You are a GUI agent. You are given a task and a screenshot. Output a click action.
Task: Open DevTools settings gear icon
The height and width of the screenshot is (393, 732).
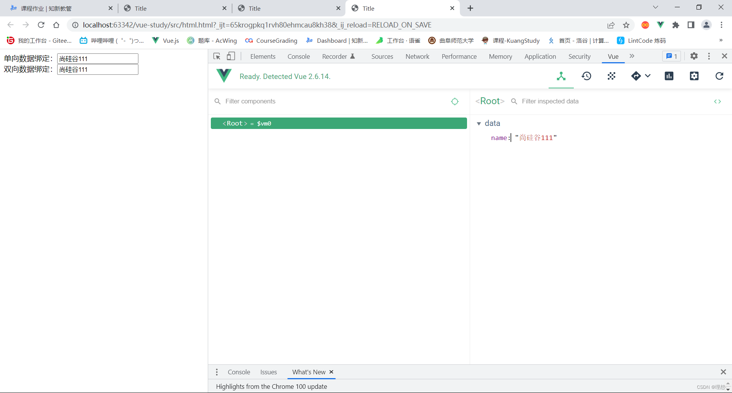[694, 56]
